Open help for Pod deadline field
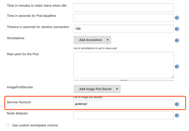 point(177,18)
